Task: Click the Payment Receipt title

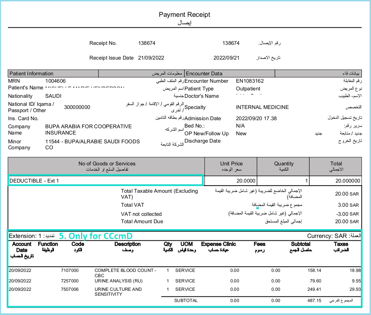Action: (184, 15)
